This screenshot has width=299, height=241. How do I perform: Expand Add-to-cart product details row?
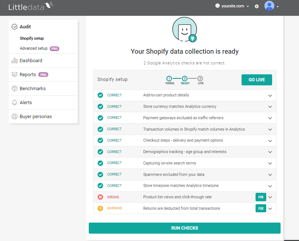pos(270,96)
